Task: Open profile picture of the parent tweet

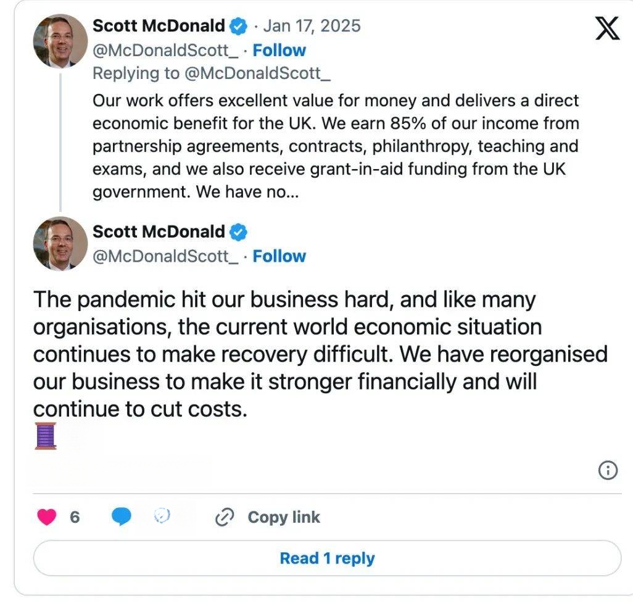Action: tap(60, 41)
